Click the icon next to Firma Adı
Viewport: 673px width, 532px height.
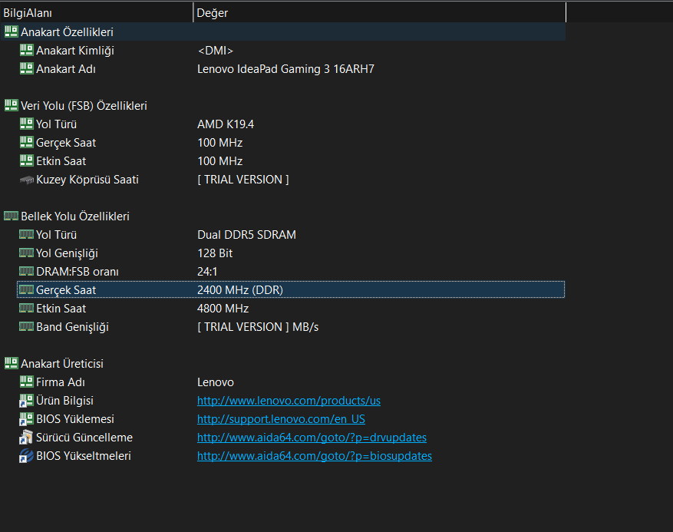(x=26, y=382)
